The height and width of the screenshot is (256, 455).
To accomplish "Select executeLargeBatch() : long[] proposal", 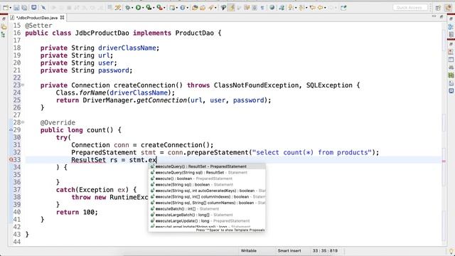I will pos(207,215).
